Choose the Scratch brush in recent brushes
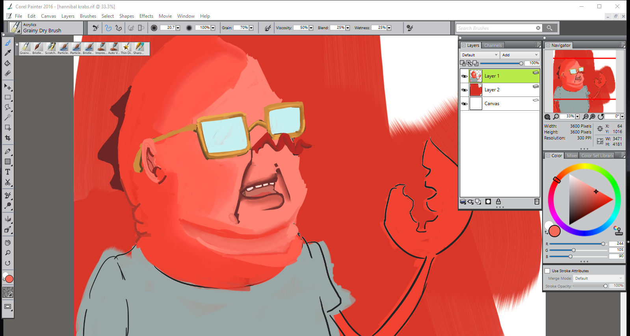 click(51, 48)
